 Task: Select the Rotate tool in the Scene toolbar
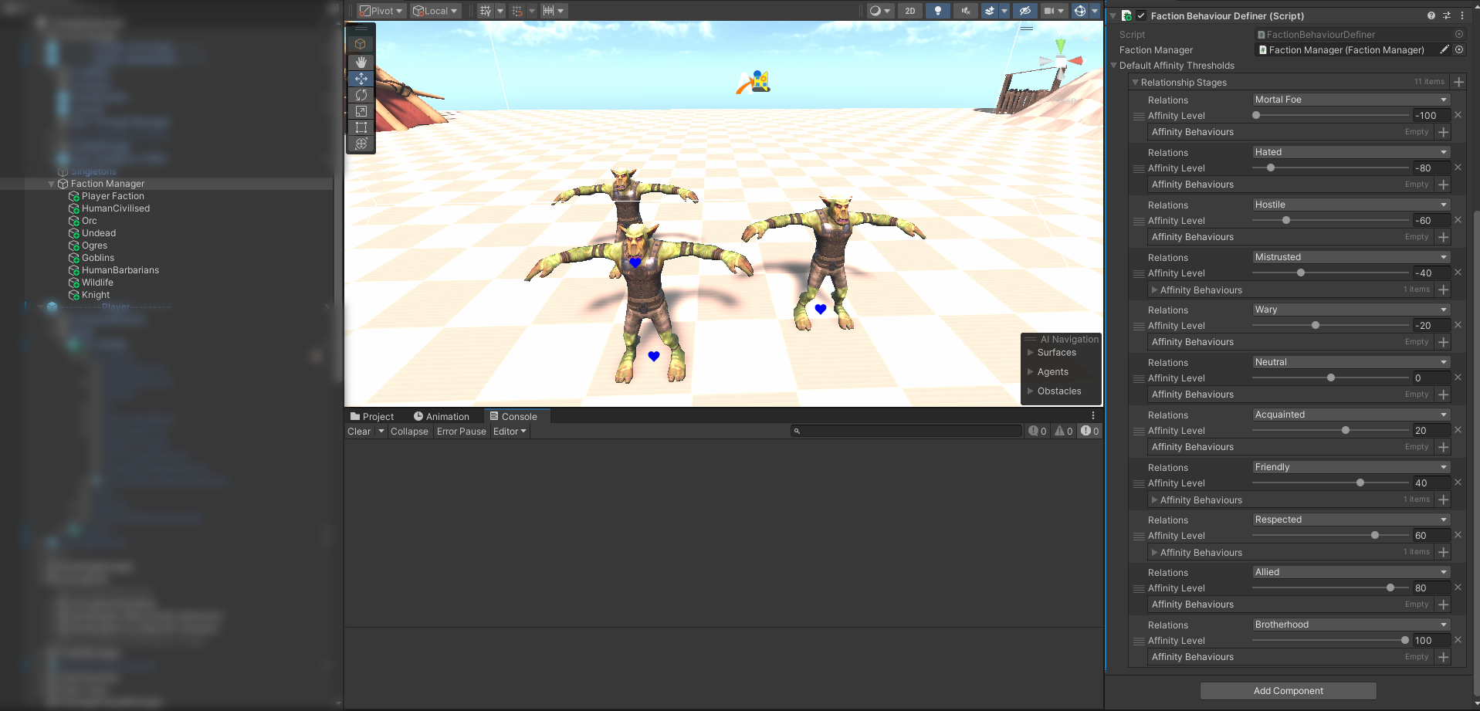pos(361,94)
